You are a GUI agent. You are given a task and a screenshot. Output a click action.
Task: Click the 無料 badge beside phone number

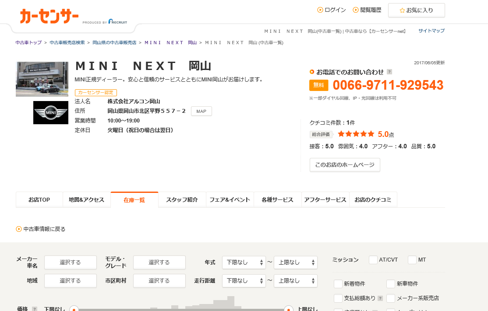(319, 85)
